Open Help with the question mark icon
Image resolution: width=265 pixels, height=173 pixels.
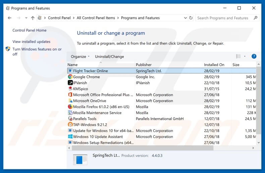click(x=254, y=56)
